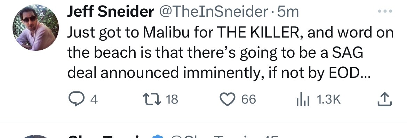Open the tweet via the 5m timestamp
This screenshot has height=138, width=407.
[x=288, y=12]
